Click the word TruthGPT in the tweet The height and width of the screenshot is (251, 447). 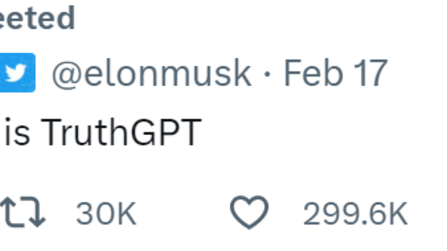(122, 133)
